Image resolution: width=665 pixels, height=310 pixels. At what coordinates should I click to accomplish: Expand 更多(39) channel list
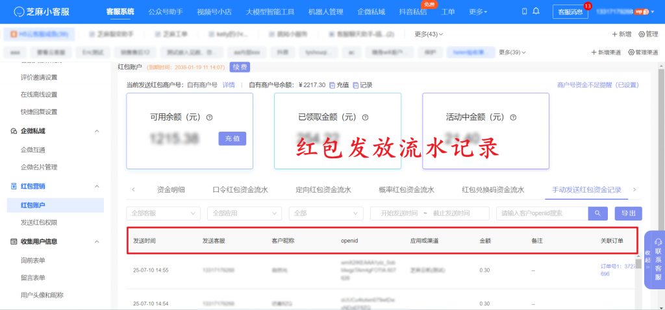click(x=512, y=53)
